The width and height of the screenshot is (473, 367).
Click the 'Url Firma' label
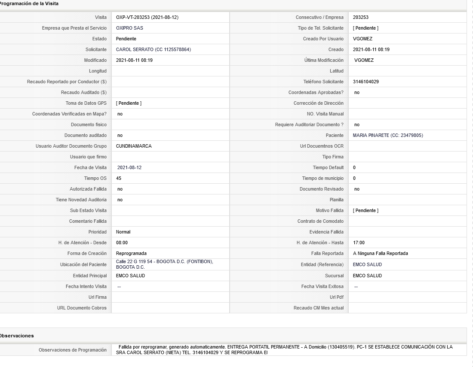[98, 297]
